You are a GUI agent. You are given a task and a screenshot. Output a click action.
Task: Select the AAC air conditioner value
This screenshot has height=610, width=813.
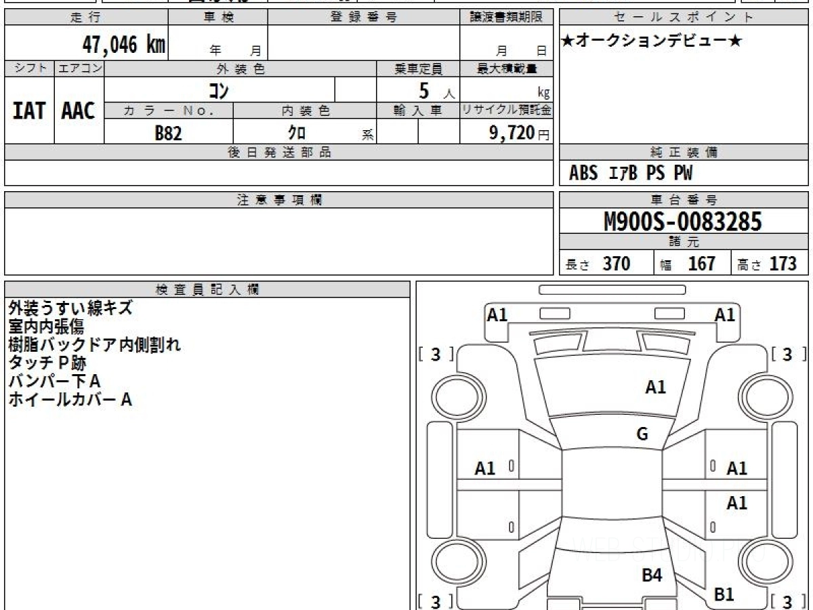coord(79,110)
